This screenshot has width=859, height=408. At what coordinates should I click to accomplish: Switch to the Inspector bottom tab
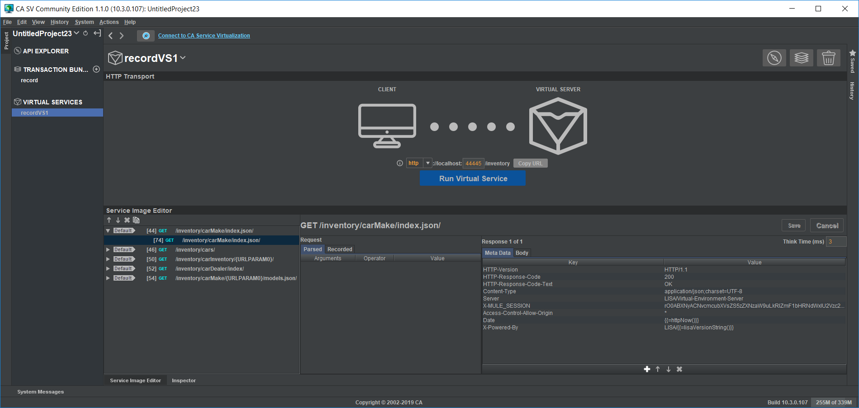coord(184,380)
